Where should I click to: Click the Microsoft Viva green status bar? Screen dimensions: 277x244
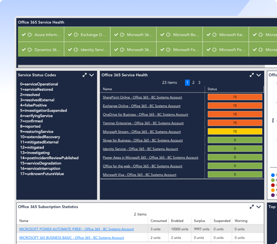[x=235, y=174]
